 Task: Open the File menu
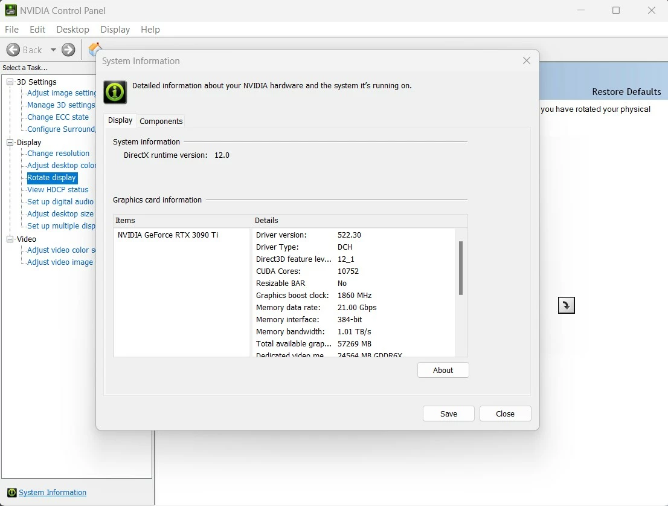pyautogui.click(x=11, y=30)
